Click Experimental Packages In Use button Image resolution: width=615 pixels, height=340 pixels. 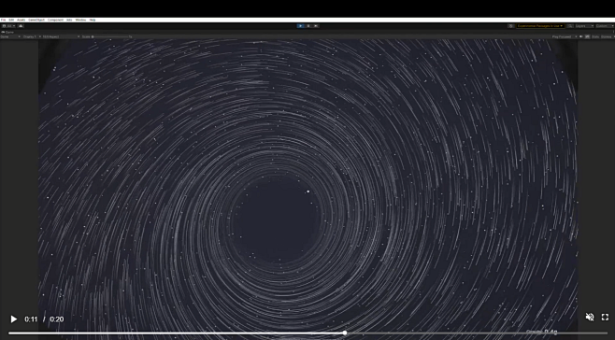540,26
